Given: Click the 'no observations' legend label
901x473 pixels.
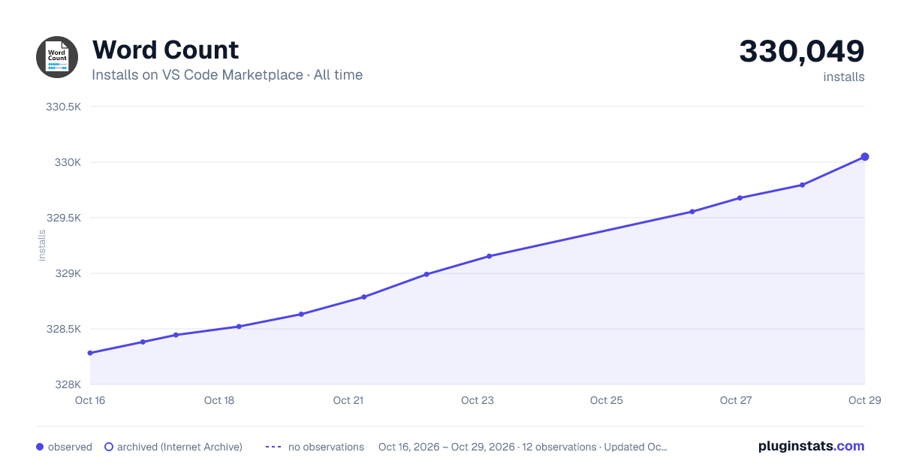Looking at the screenshot, I should (x=326, y=447).
